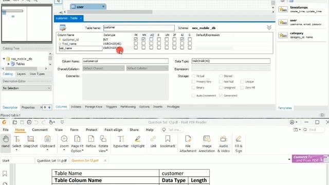Check the Primary Key storage option
The height and width of the screenshot is (185, 329).
point(193,82)
